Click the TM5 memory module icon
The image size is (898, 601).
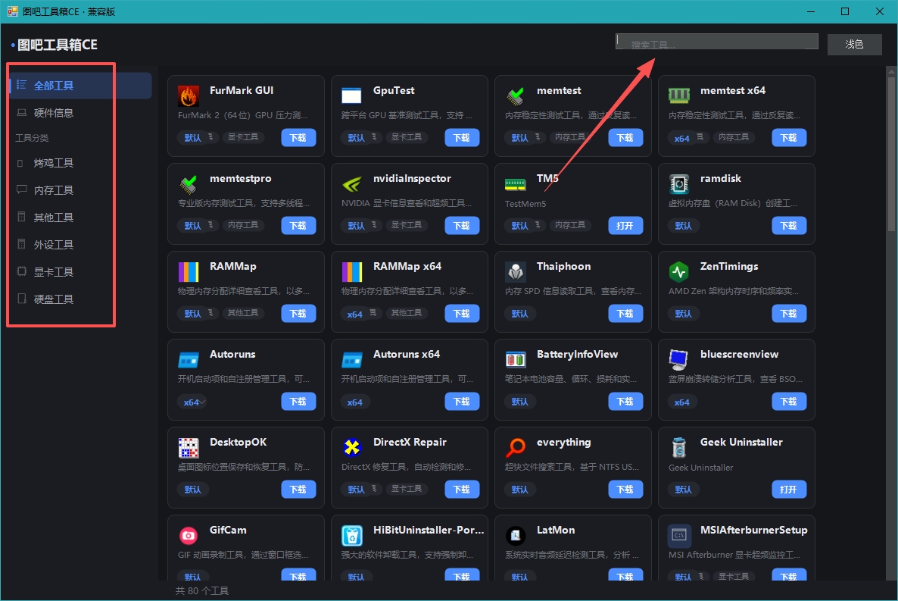point(516,184)
